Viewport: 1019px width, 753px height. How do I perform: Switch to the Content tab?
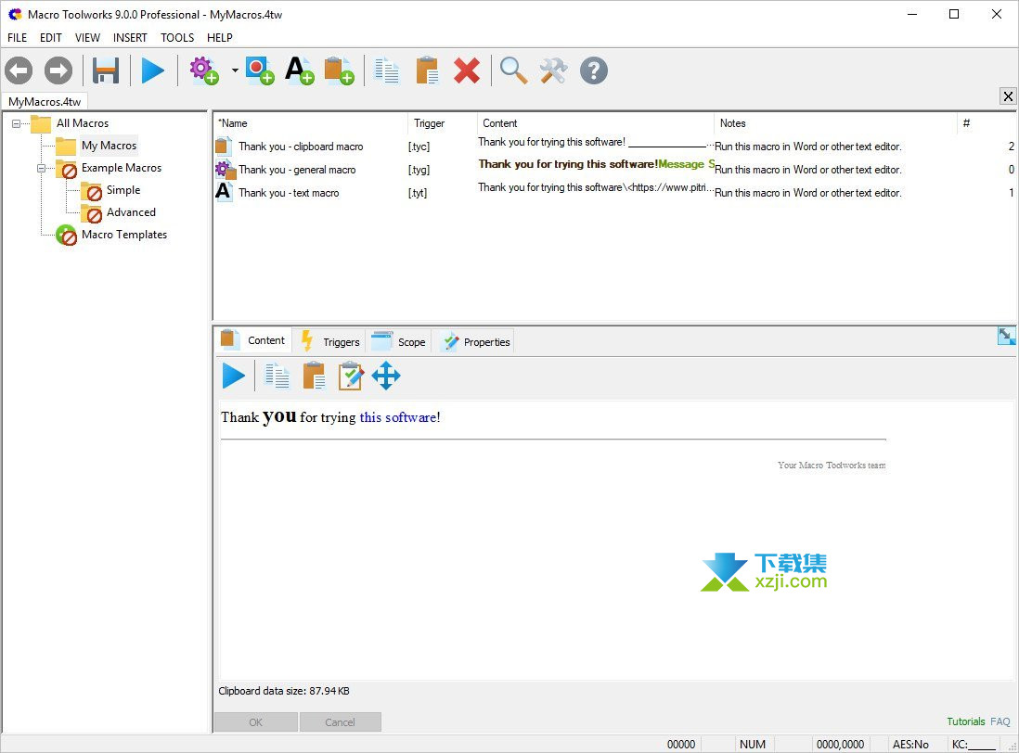coord(253,340)
